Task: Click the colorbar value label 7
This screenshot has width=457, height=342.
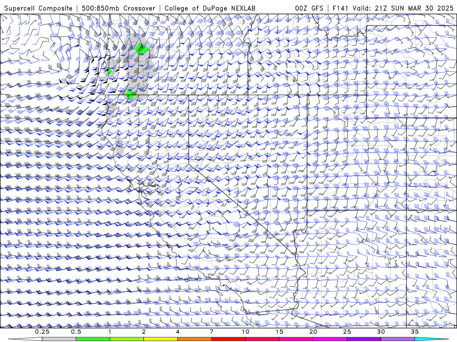Action: pos(211,332)
